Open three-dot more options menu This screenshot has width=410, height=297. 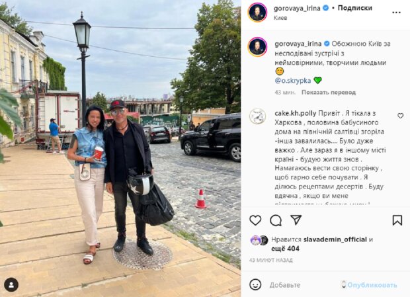(396, 13)
